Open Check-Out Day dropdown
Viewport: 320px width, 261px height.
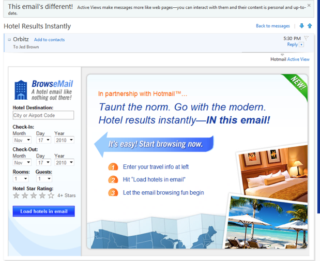[x=43, y=162]
